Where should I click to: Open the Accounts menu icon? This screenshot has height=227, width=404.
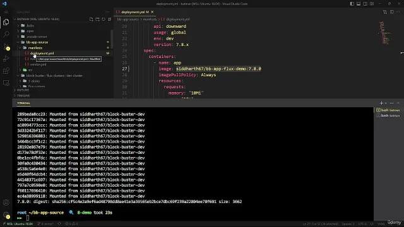point(6,202)
